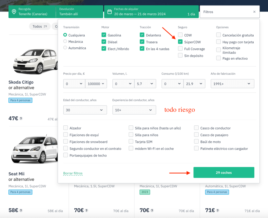Uncheck the Diésel motor checkbox
Image resolution: width=268 pixels, height=218 pixels.
(x=104, y=42)
